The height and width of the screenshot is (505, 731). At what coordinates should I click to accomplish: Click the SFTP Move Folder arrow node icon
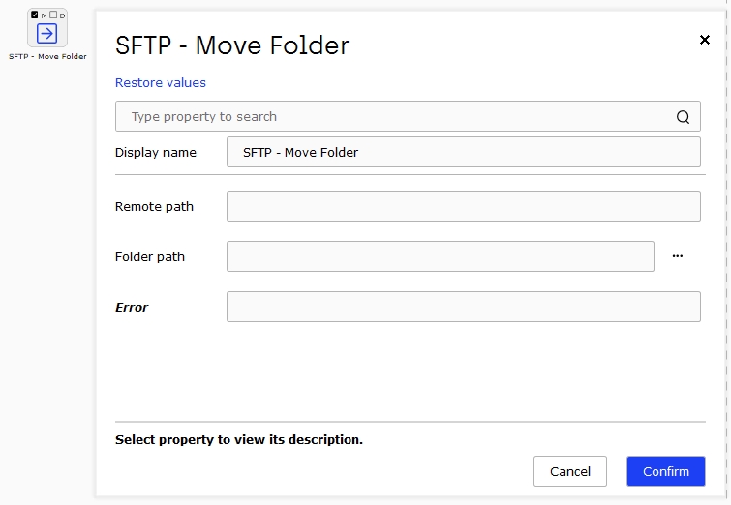(47, 34)
